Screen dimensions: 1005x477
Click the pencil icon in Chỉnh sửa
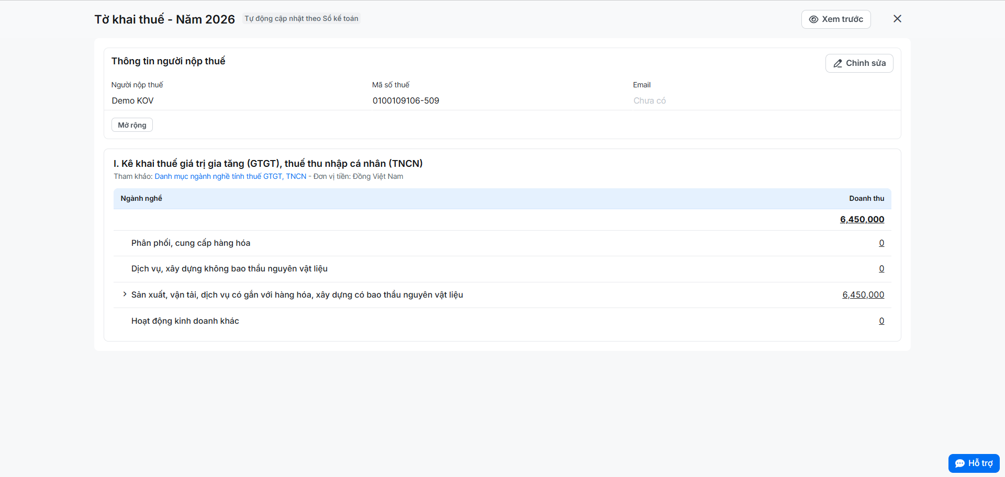[x=837, y=63]
